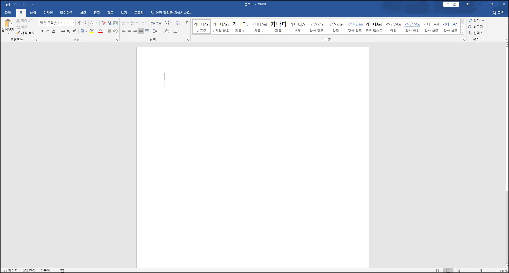
Task: Click the Replace (바꾸기) button
Action: tap(476, 27)
